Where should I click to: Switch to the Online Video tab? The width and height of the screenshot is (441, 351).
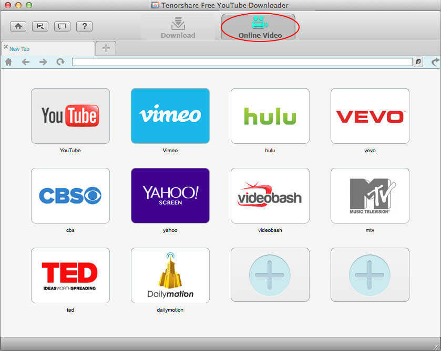click(x=259, y=27)
